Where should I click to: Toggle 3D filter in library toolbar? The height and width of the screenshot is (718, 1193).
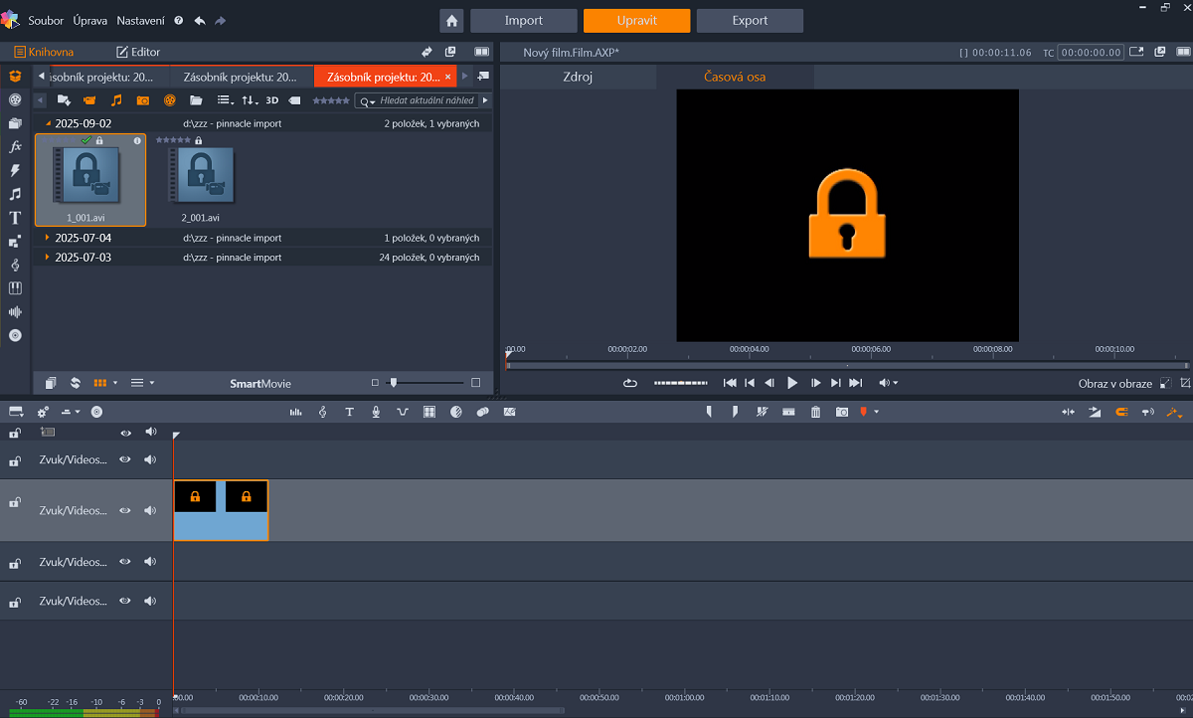click(271, 100)
